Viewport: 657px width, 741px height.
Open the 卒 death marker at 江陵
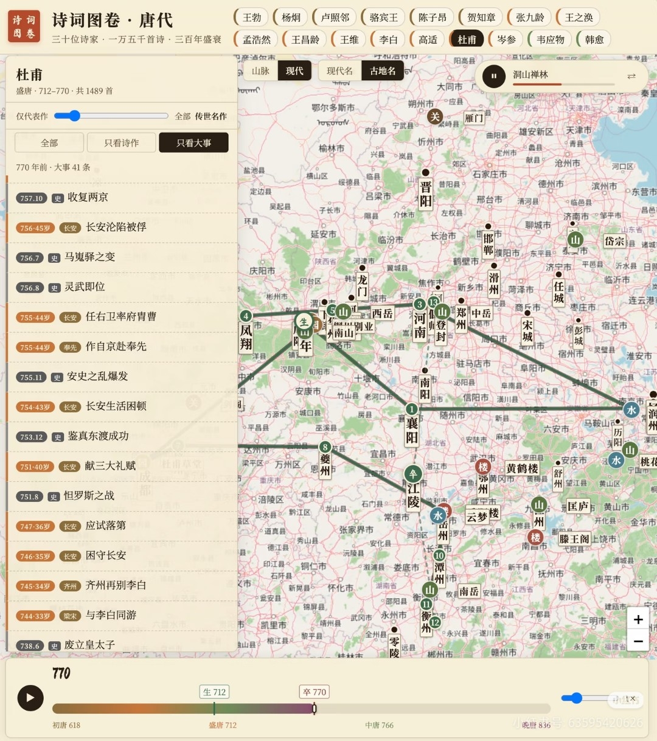pyautogui.click(x=413, y=474)
